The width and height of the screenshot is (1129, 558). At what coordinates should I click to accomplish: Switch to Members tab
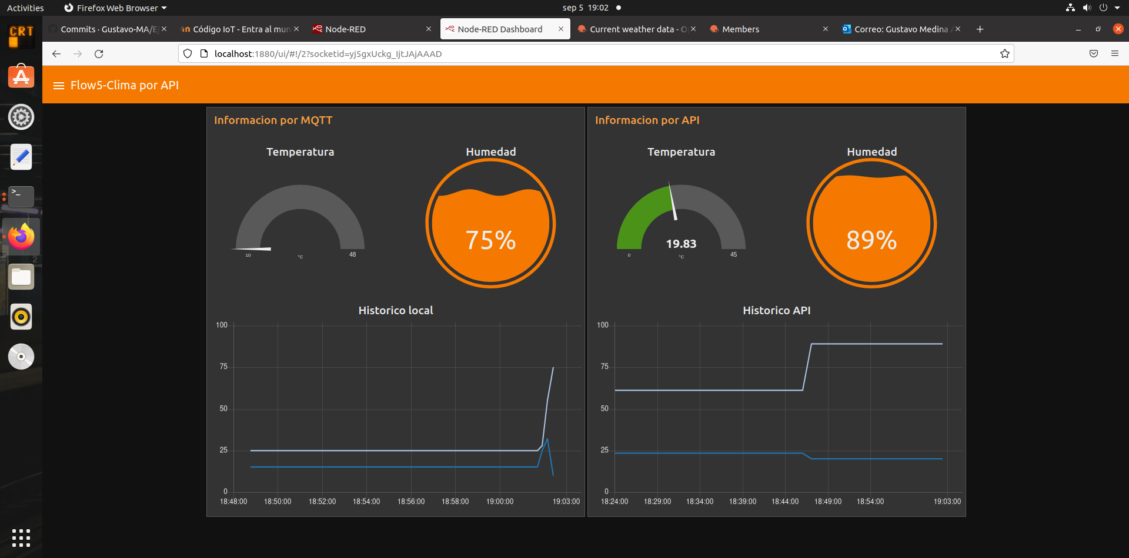coord(769,29)
